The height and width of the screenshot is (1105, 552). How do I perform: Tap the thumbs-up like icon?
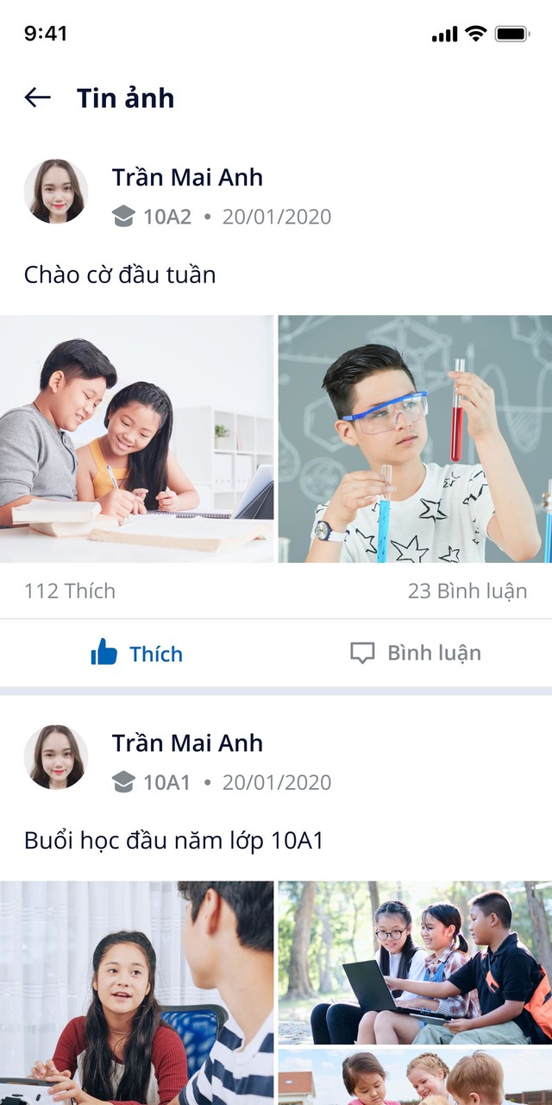pos(103,653)
